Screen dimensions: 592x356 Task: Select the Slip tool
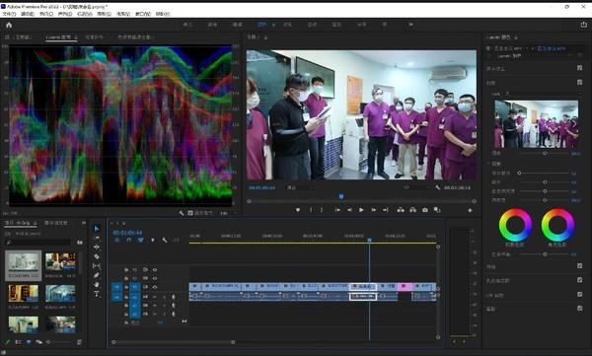(x=97, y=266)
